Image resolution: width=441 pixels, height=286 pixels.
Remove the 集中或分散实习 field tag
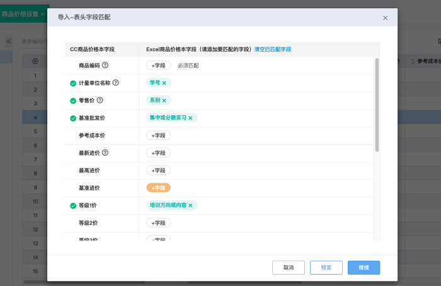click(190, 118)
